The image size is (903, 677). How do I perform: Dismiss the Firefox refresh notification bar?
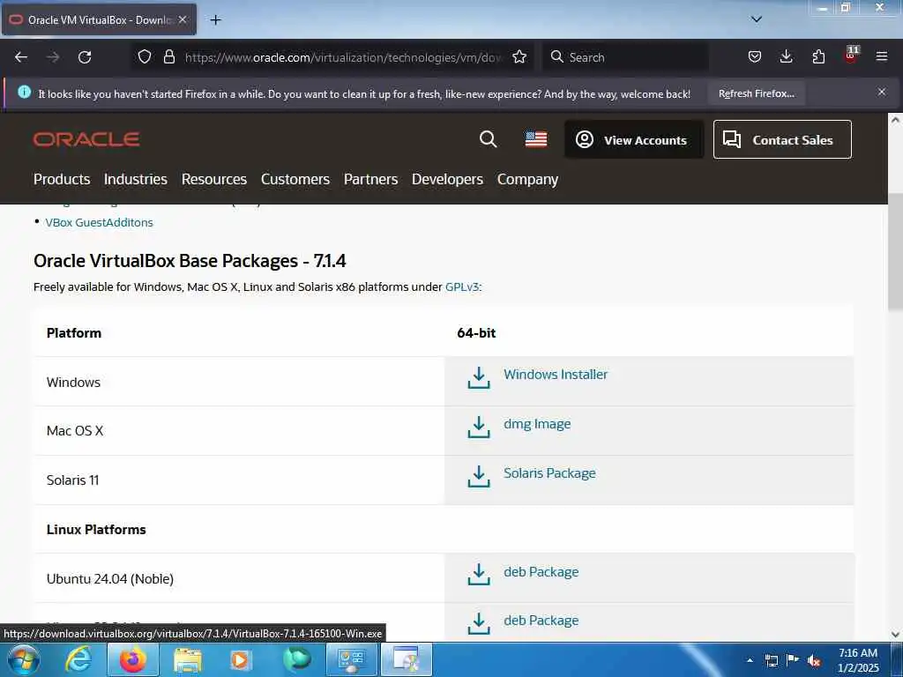click(x=882, y=92)
